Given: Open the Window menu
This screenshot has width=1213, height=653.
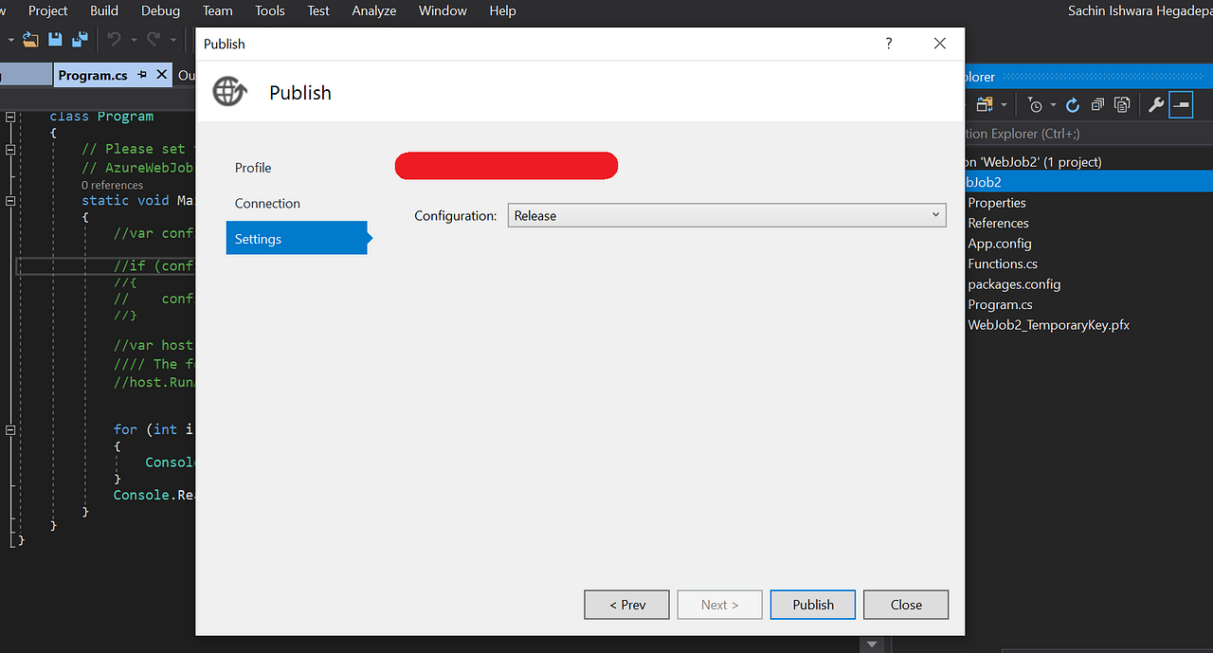Looking at the screenshot, I should (443, 10).
